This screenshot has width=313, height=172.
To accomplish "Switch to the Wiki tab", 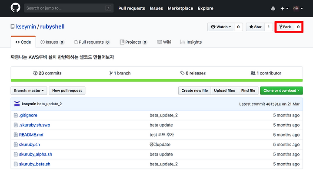I will [x=164, y=42].
